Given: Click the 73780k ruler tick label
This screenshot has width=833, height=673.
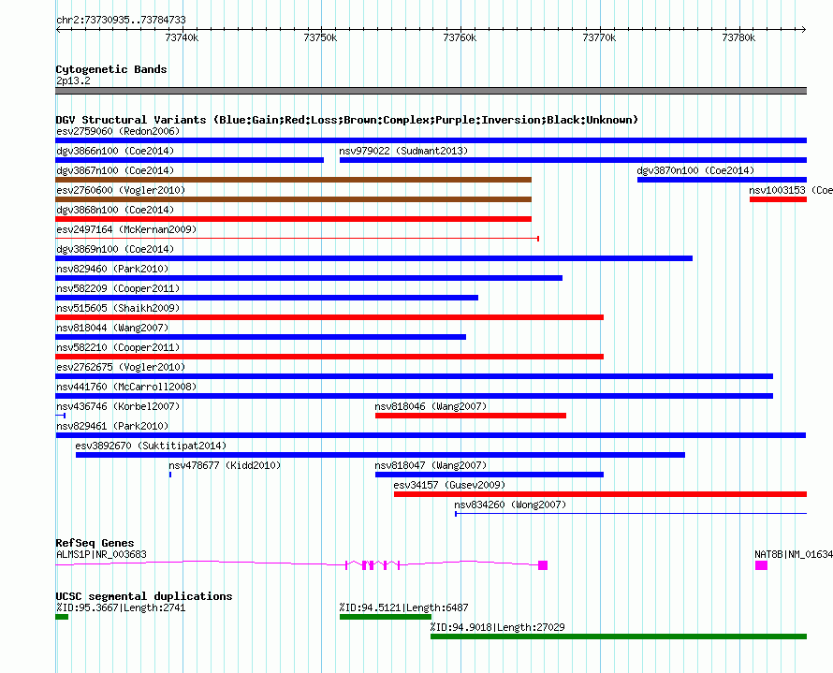Looking at the screenshot, I should [738, 37].
